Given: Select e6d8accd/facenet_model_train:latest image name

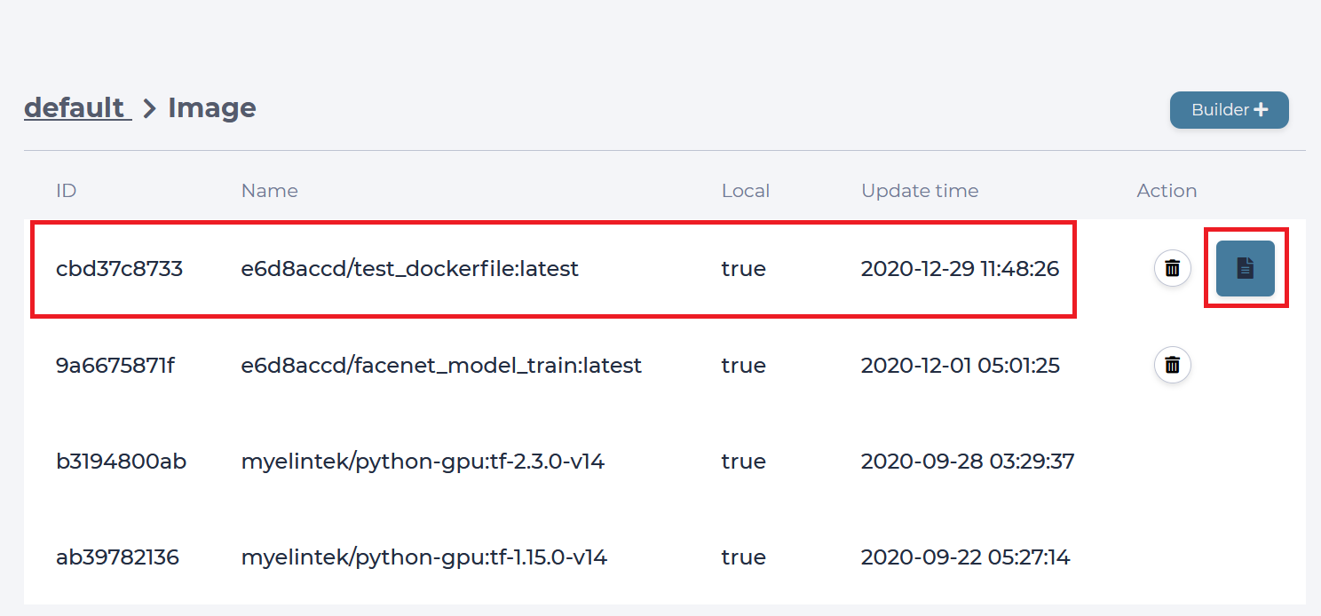Looking at the screenshot, I should 441,366.
